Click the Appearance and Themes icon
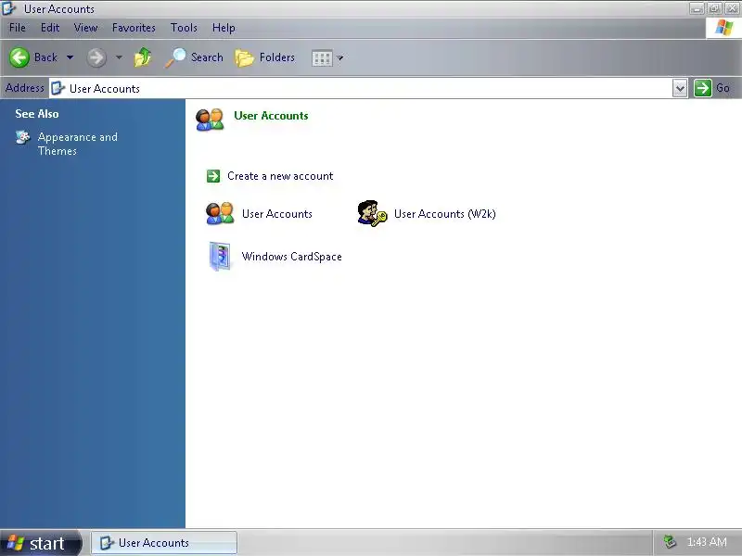This screenshot has width=742, height=556. [x=22, y=137]
